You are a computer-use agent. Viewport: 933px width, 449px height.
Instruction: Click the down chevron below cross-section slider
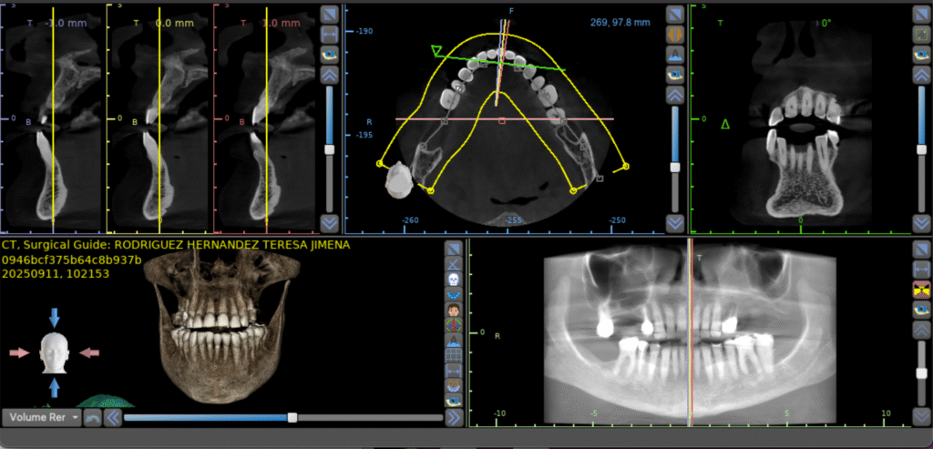click(x=330, y=221)
